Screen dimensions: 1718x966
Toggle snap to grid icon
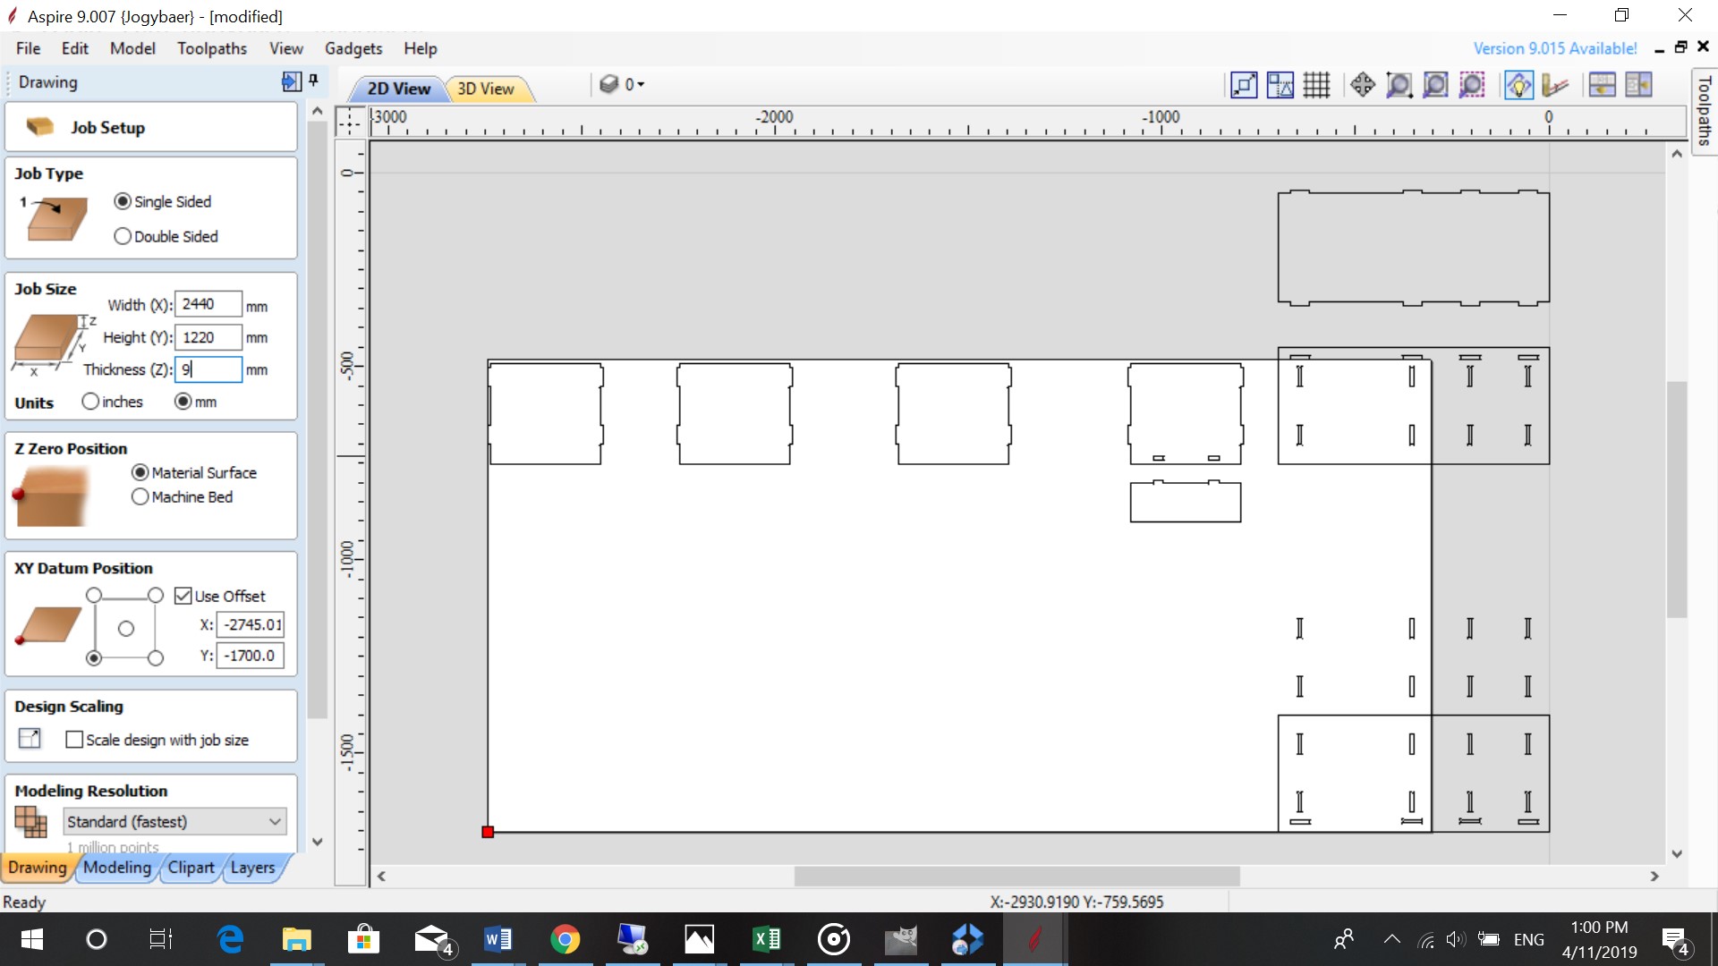click(1316, 86)
